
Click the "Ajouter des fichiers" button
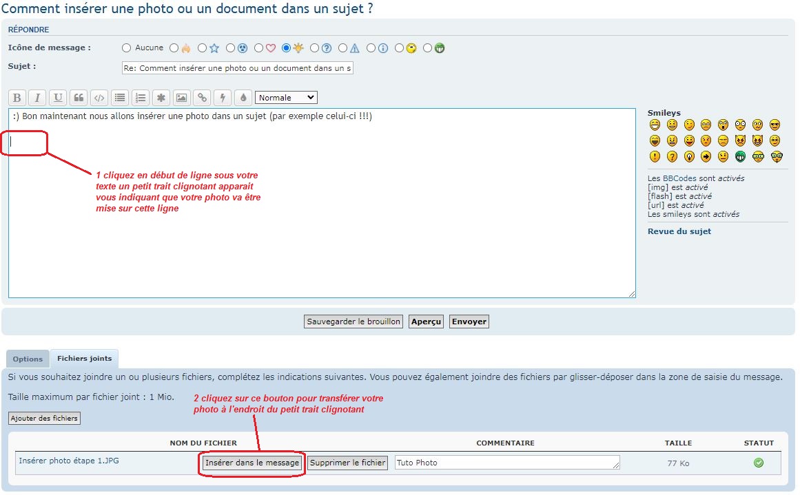pyautogui.click(x=44, y=418)
